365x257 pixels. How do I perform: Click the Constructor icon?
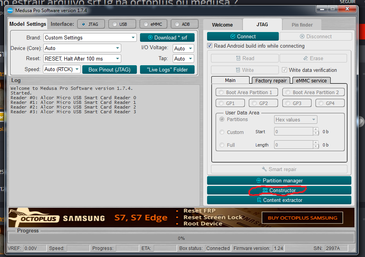click(265, 191)
